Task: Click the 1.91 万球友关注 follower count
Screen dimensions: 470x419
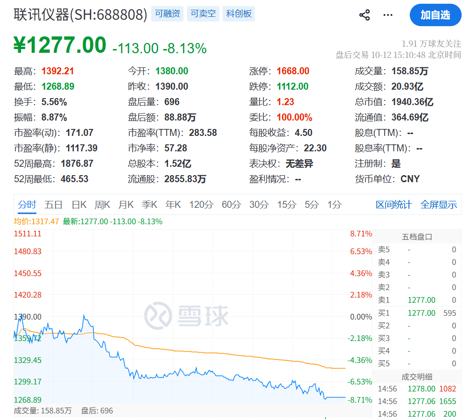Action: tap(431, 44)
